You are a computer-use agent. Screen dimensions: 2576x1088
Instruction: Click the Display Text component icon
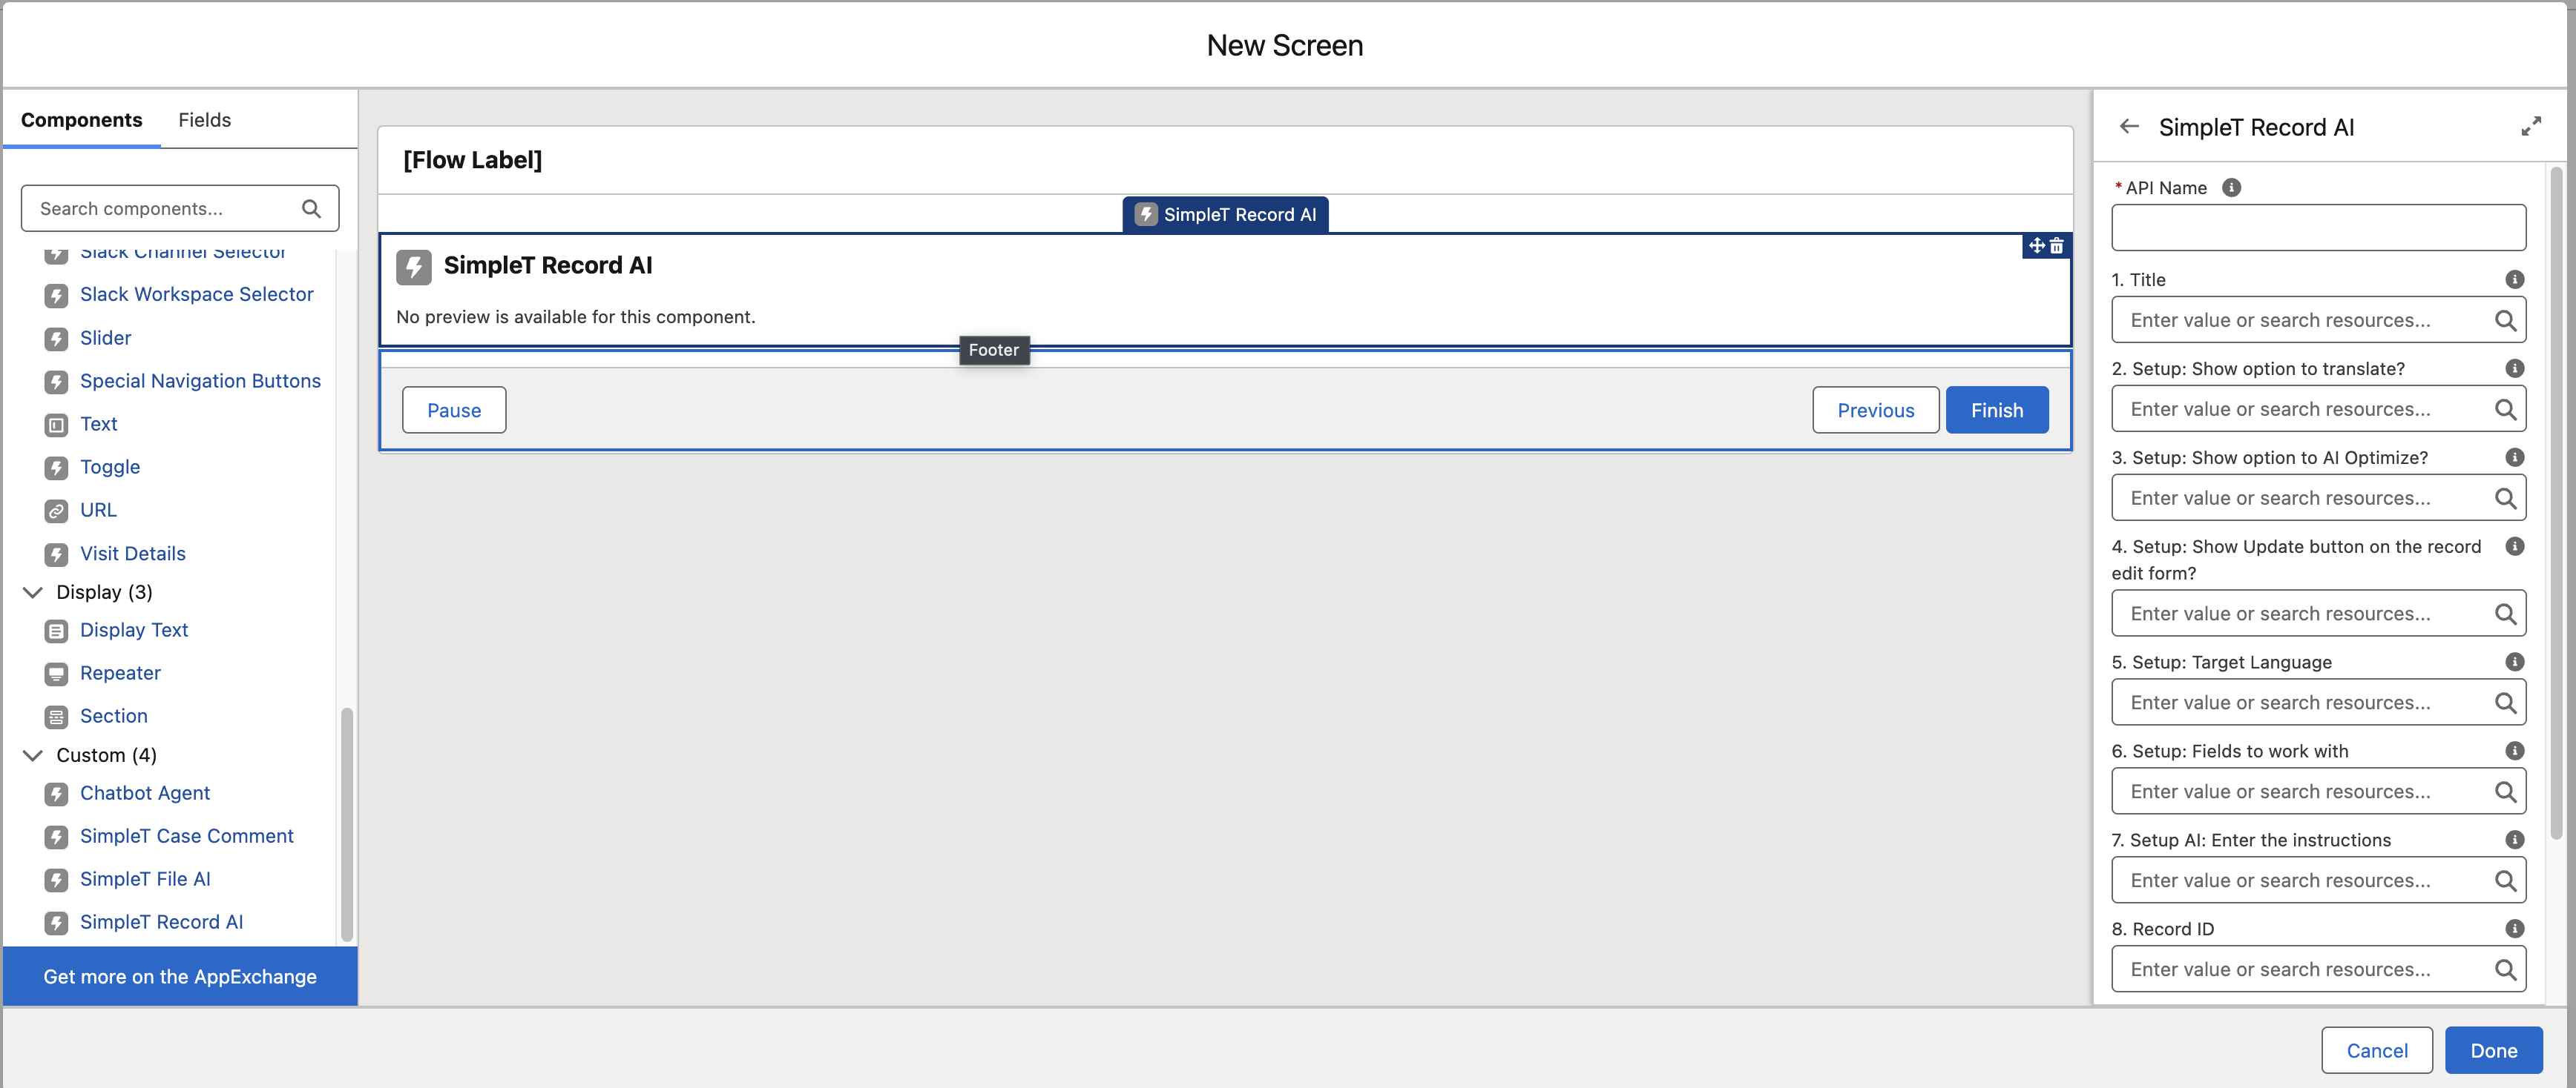[56, 631]
